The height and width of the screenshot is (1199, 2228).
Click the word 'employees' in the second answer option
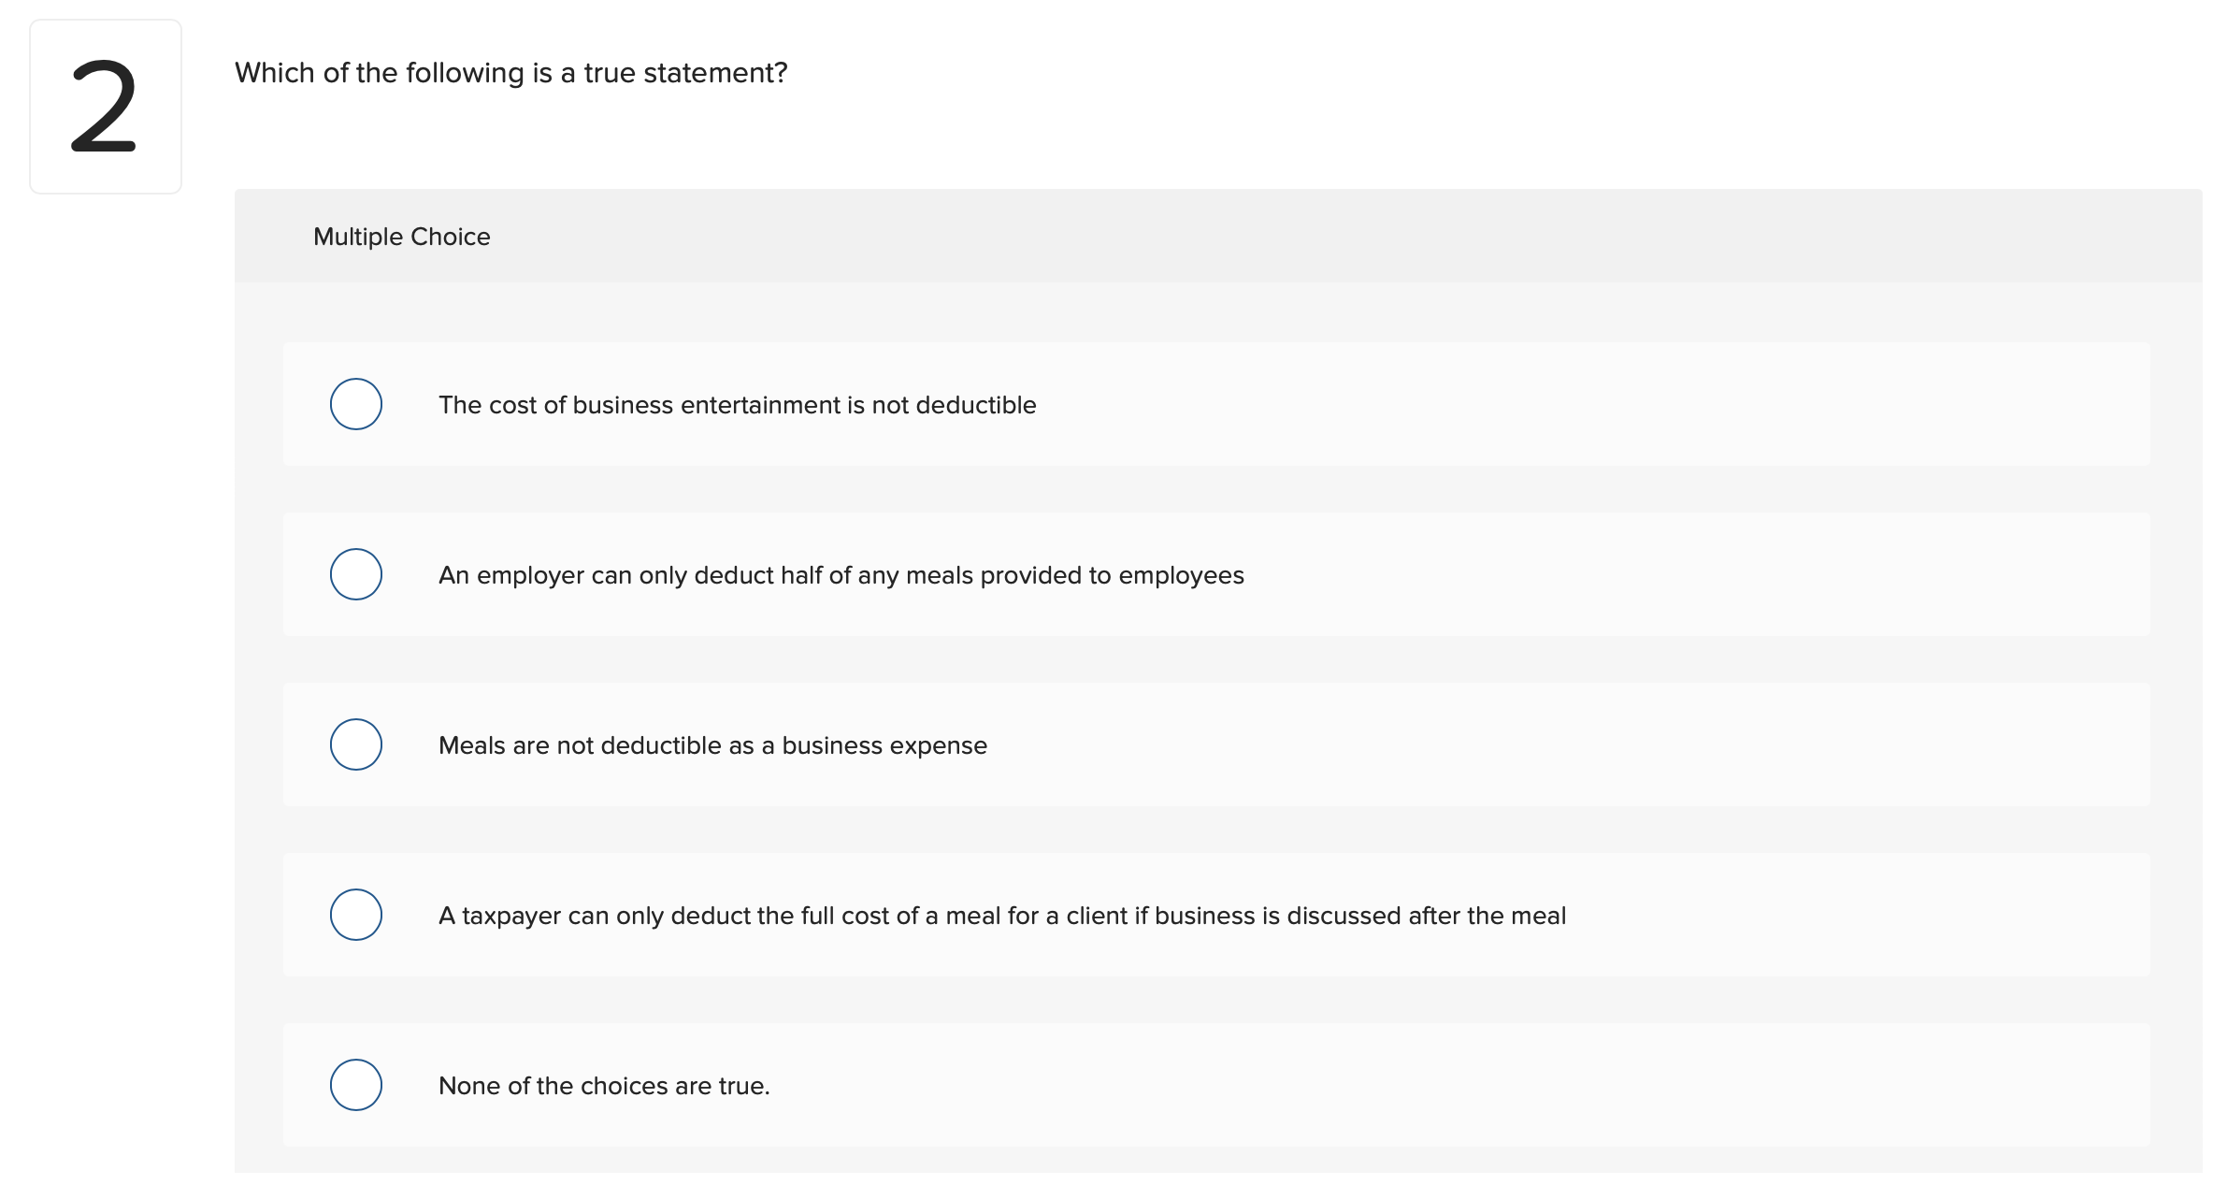point(1181,575)
